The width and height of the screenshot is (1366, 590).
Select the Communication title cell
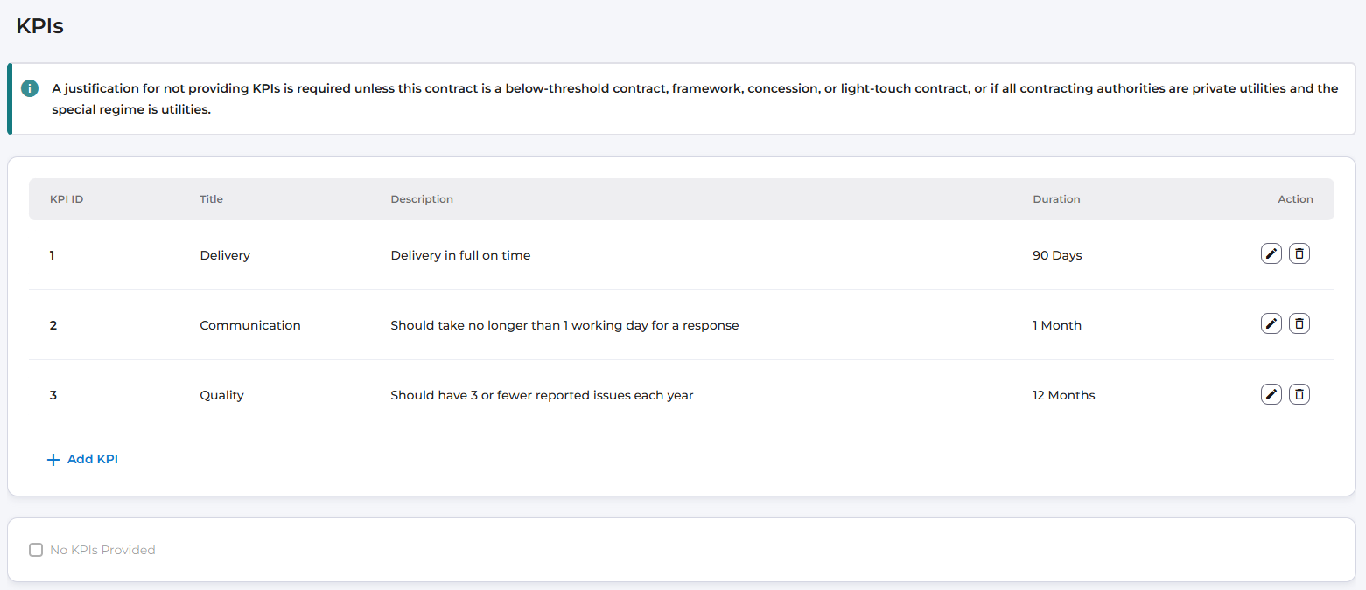tap(250, 325)
